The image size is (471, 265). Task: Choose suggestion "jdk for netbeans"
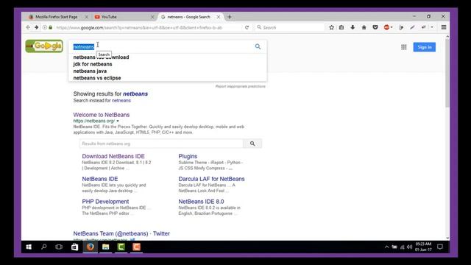[93, 64]
